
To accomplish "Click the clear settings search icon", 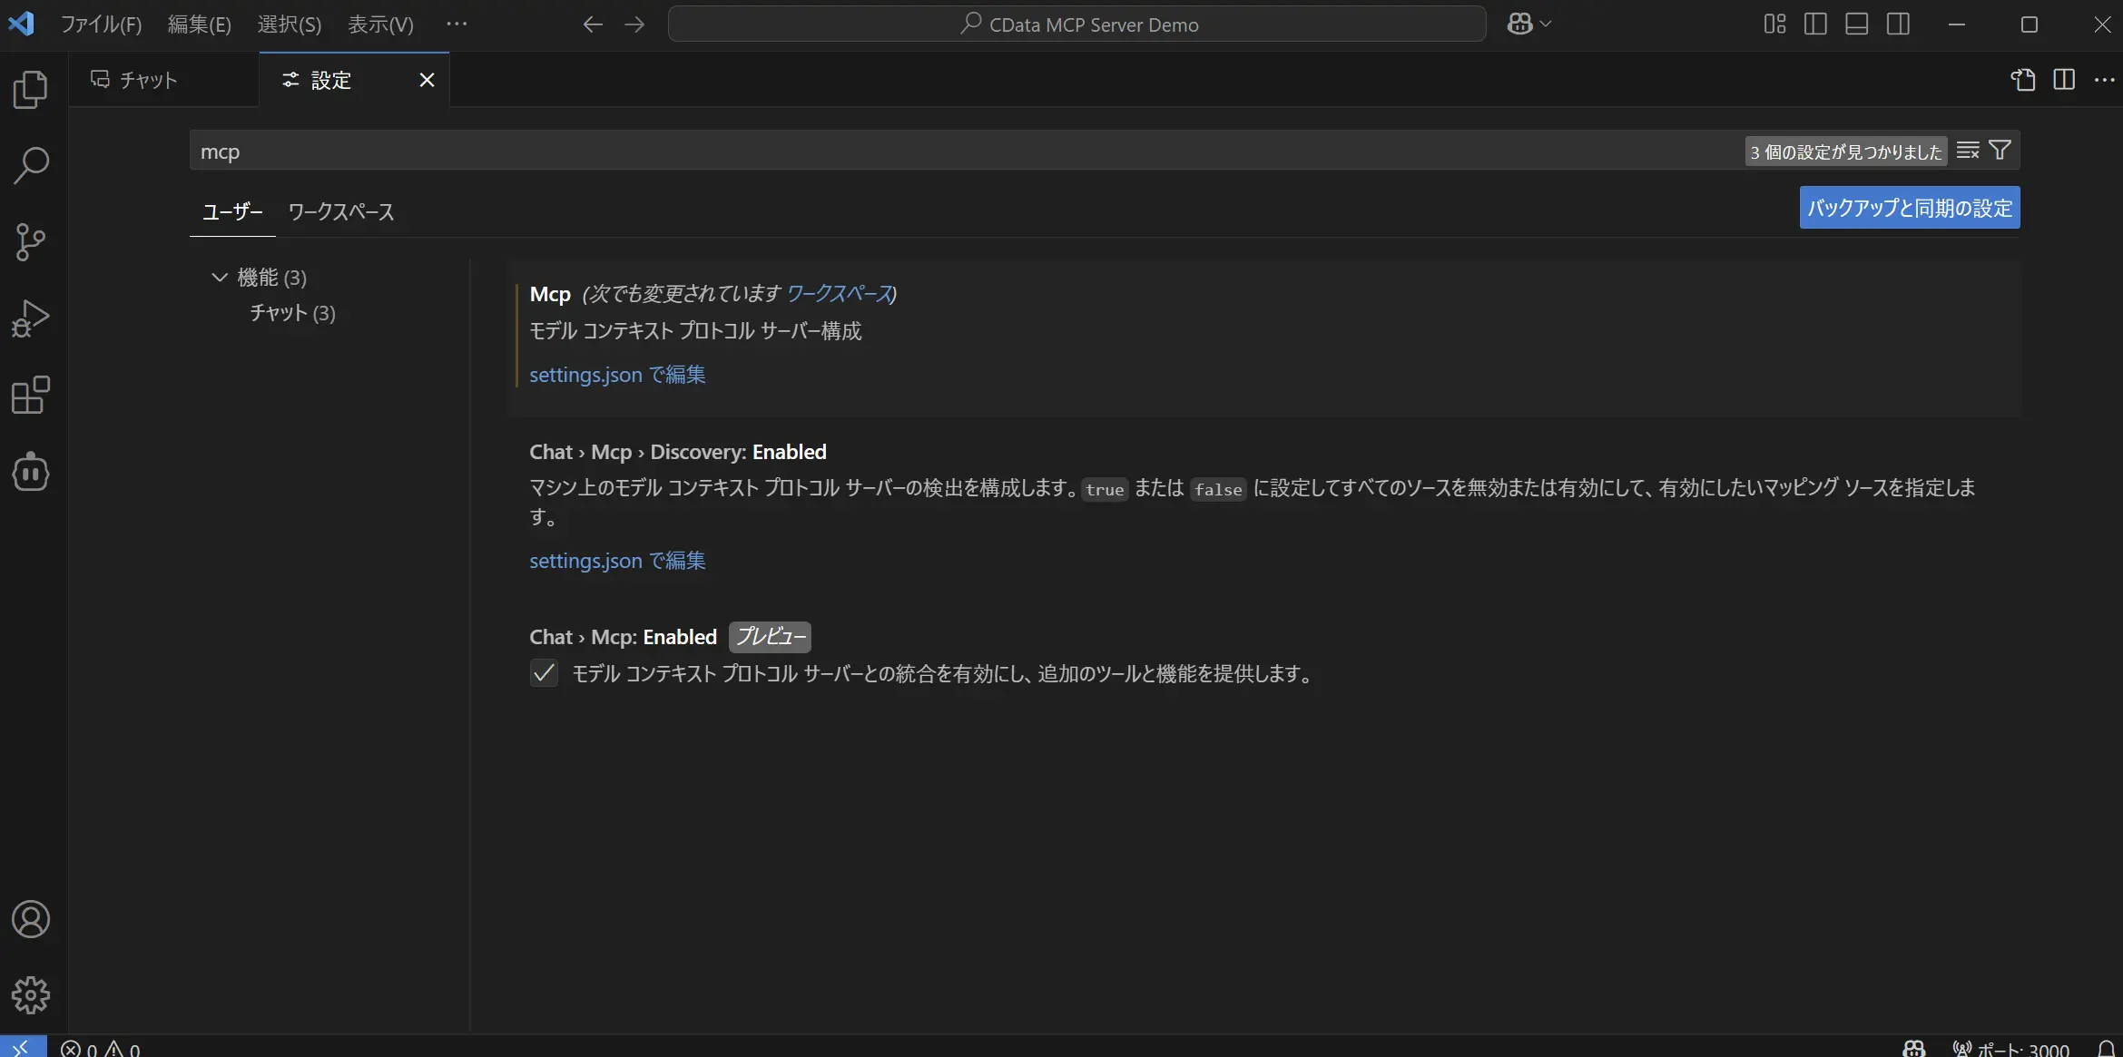I will (x=1968, y=151).
